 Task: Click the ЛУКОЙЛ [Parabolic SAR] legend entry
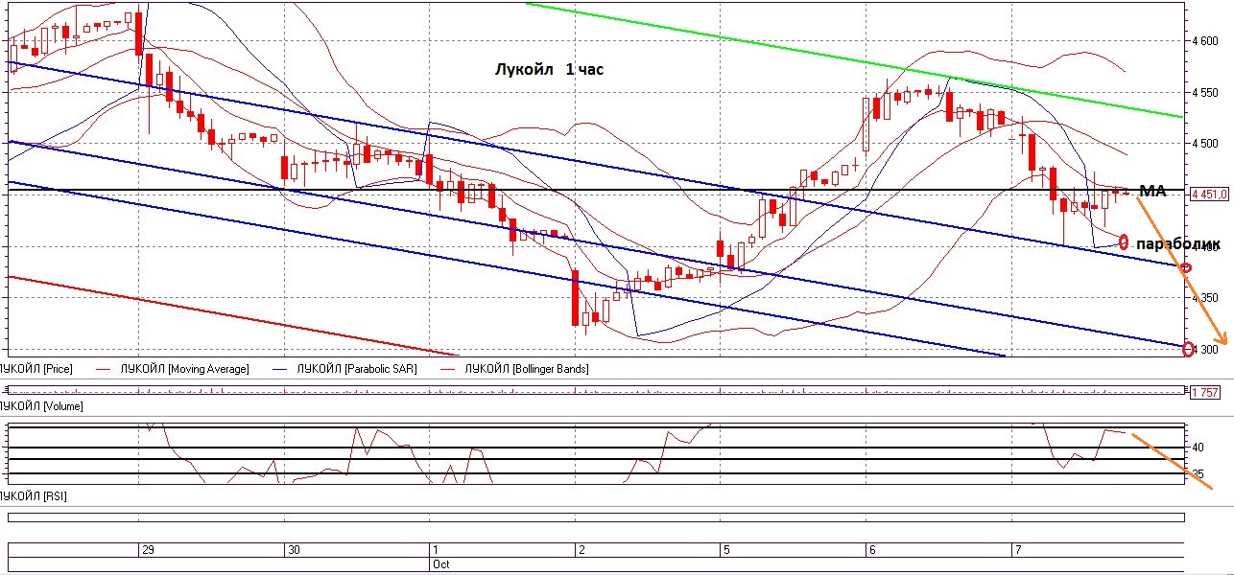(345, 369)
